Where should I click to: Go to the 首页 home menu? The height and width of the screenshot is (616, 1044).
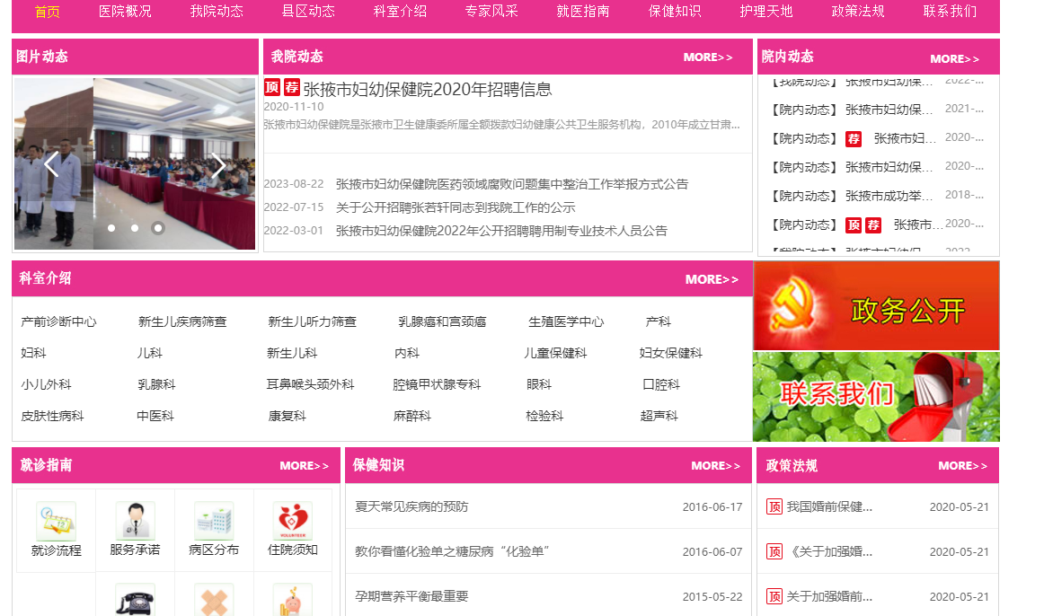[x=48, y=12]
